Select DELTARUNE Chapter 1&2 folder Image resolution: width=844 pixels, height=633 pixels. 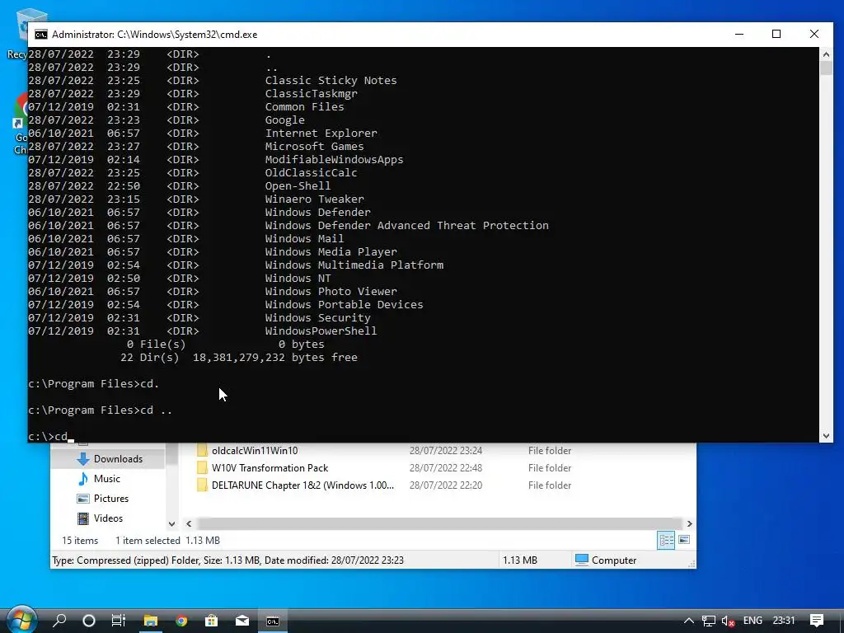coord(302,485)
